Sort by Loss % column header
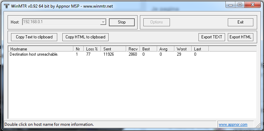The height and width of the screenshot is (131, 264). [x=92, y=49]
